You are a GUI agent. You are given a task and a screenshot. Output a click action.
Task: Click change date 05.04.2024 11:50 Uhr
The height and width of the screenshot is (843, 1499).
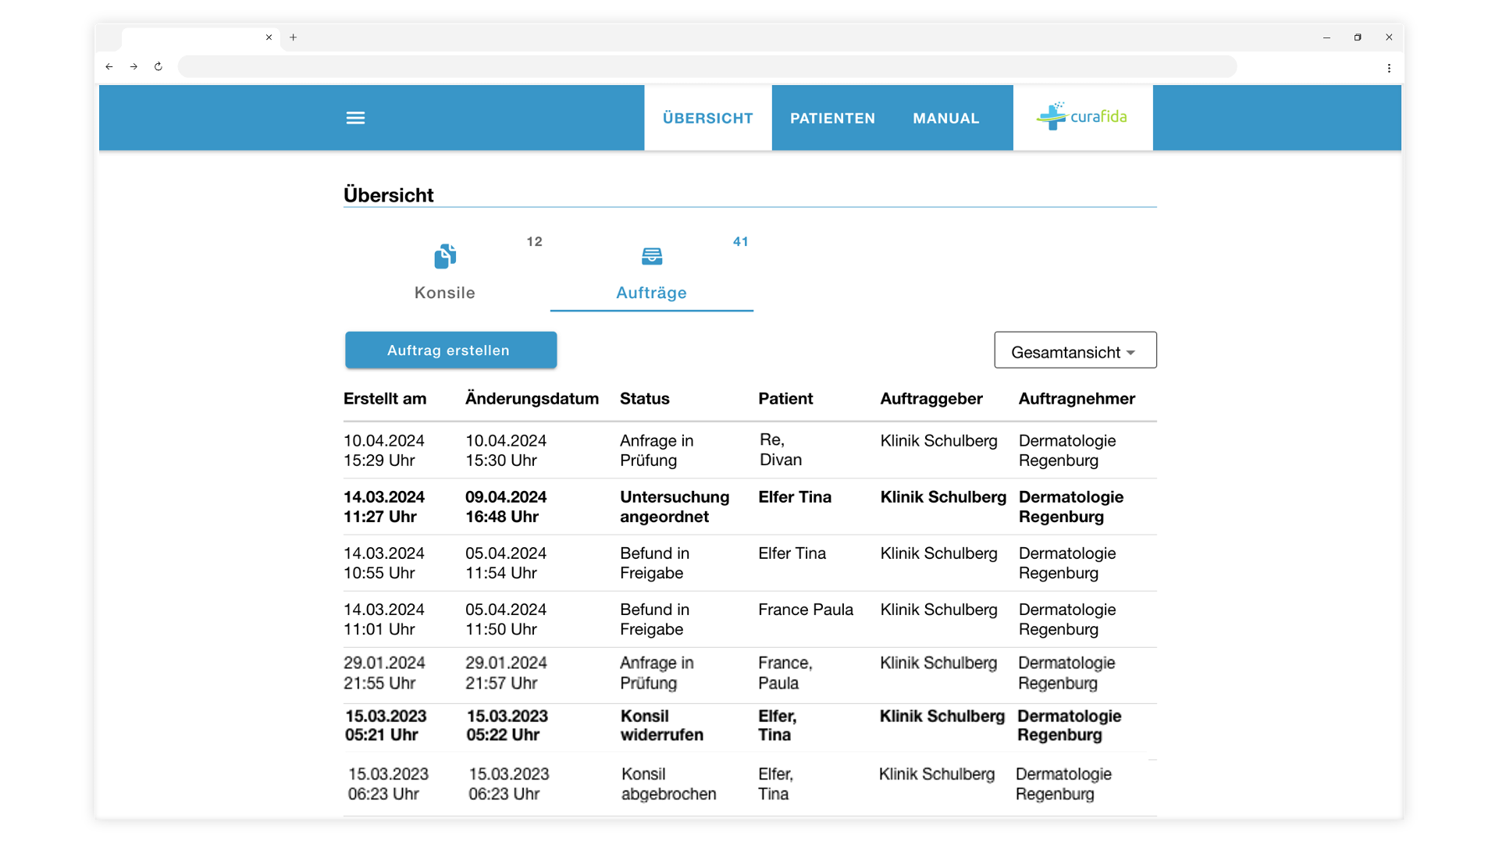click(x=506, y=619)
